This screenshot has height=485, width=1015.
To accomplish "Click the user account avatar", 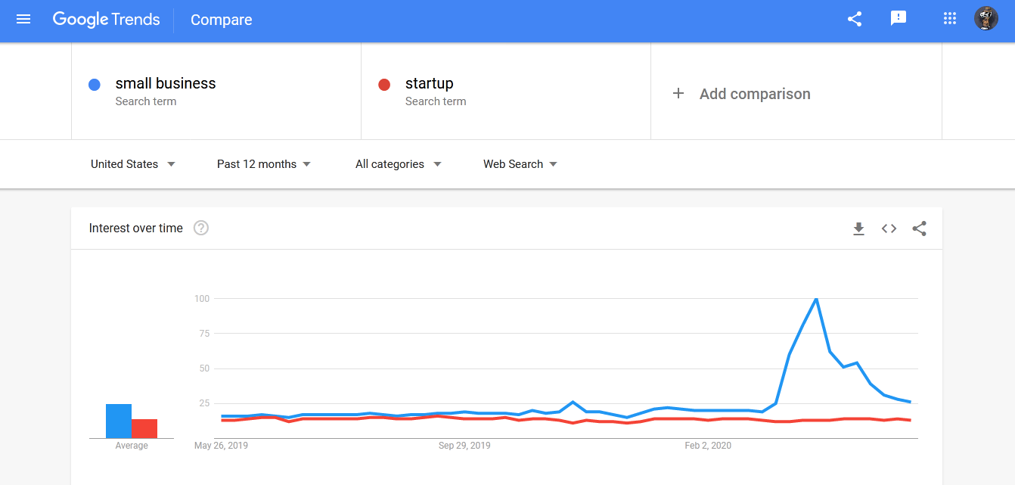I will click(986, 19).
